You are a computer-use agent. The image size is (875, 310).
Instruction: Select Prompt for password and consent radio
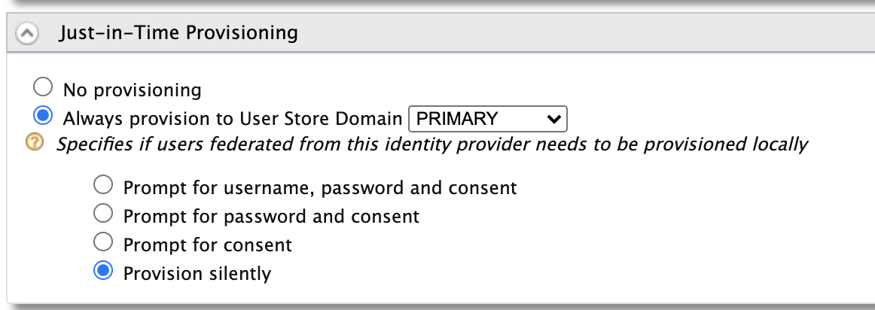click(102, 214)
